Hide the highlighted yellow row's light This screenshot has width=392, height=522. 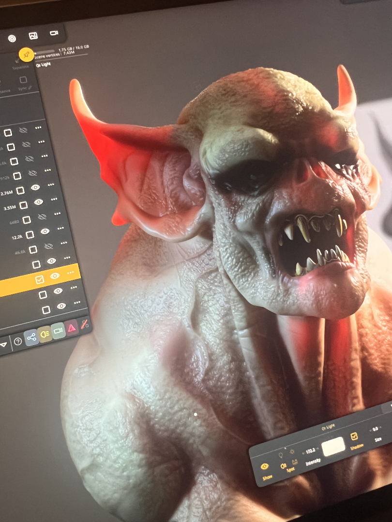point(55,276)
